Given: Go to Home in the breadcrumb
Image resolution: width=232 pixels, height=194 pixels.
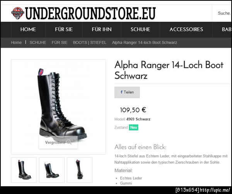Looking at the screenshot, I should [16, 43].
